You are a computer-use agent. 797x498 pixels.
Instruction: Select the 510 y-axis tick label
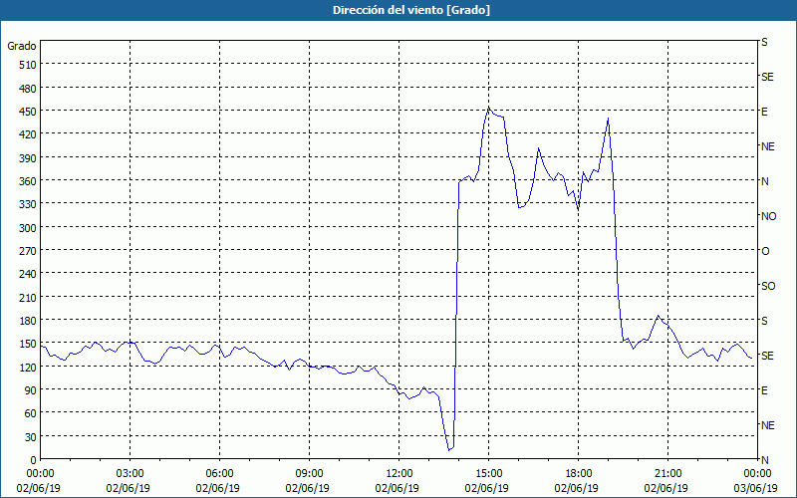(28, 65)
